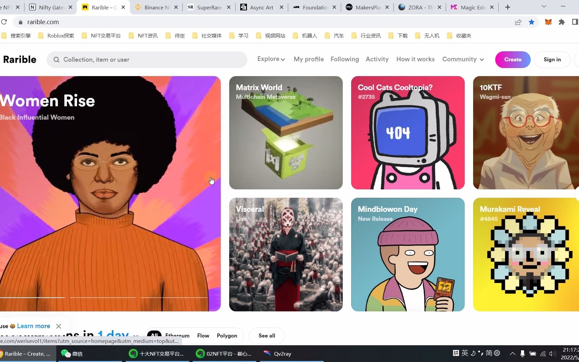Open My profile page

click(x=309, y=59)
